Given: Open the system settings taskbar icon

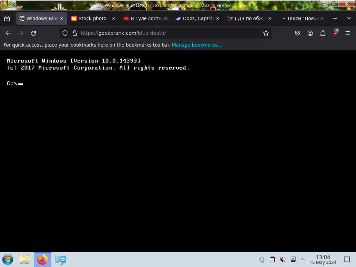Looking at the screenshot, I should [60, 259].
